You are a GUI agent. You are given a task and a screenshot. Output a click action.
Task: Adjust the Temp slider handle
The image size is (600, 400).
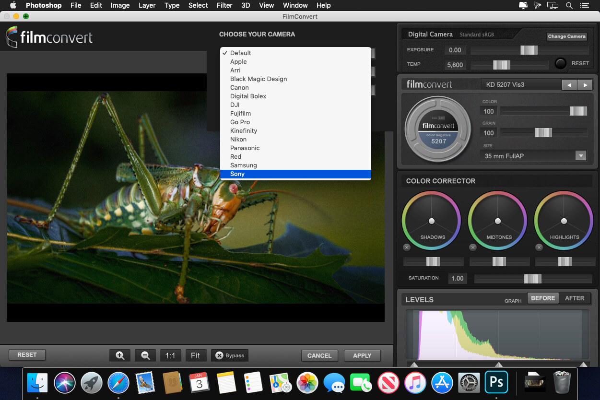point(501,65)
